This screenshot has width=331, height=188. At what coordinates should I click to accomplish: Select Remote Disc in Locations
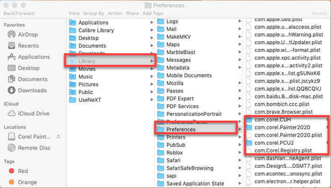pos(29,148)
